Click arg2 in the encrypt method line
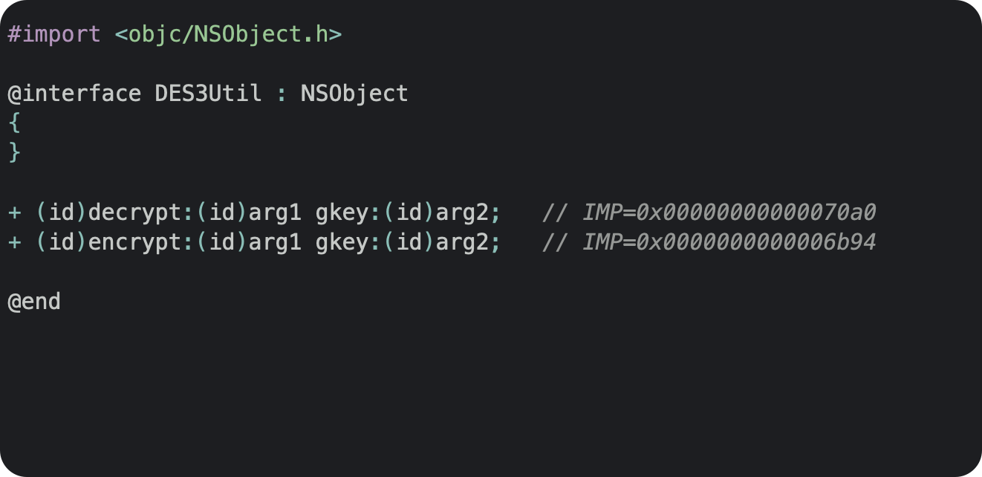The image size is (982, 477). [x=462, y=243]
